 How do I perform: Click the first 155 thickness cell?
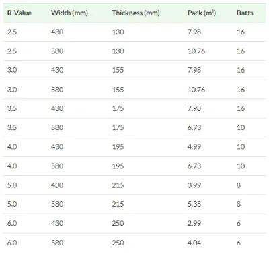coord(118,70)
